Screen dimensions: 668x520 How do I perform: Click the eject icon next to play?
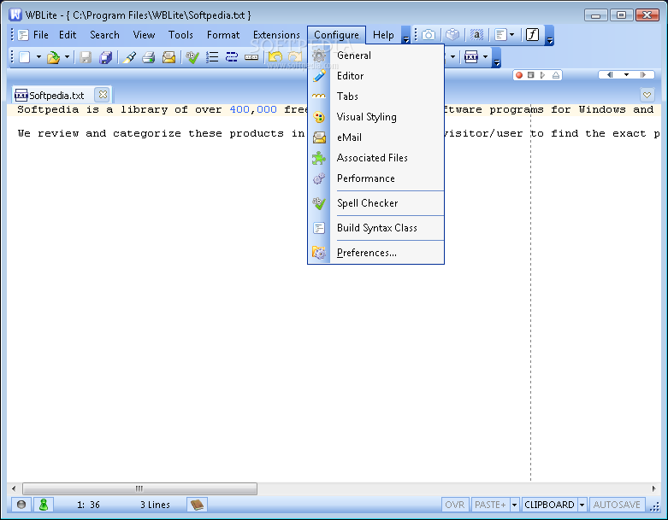click(x=556, y=75)
